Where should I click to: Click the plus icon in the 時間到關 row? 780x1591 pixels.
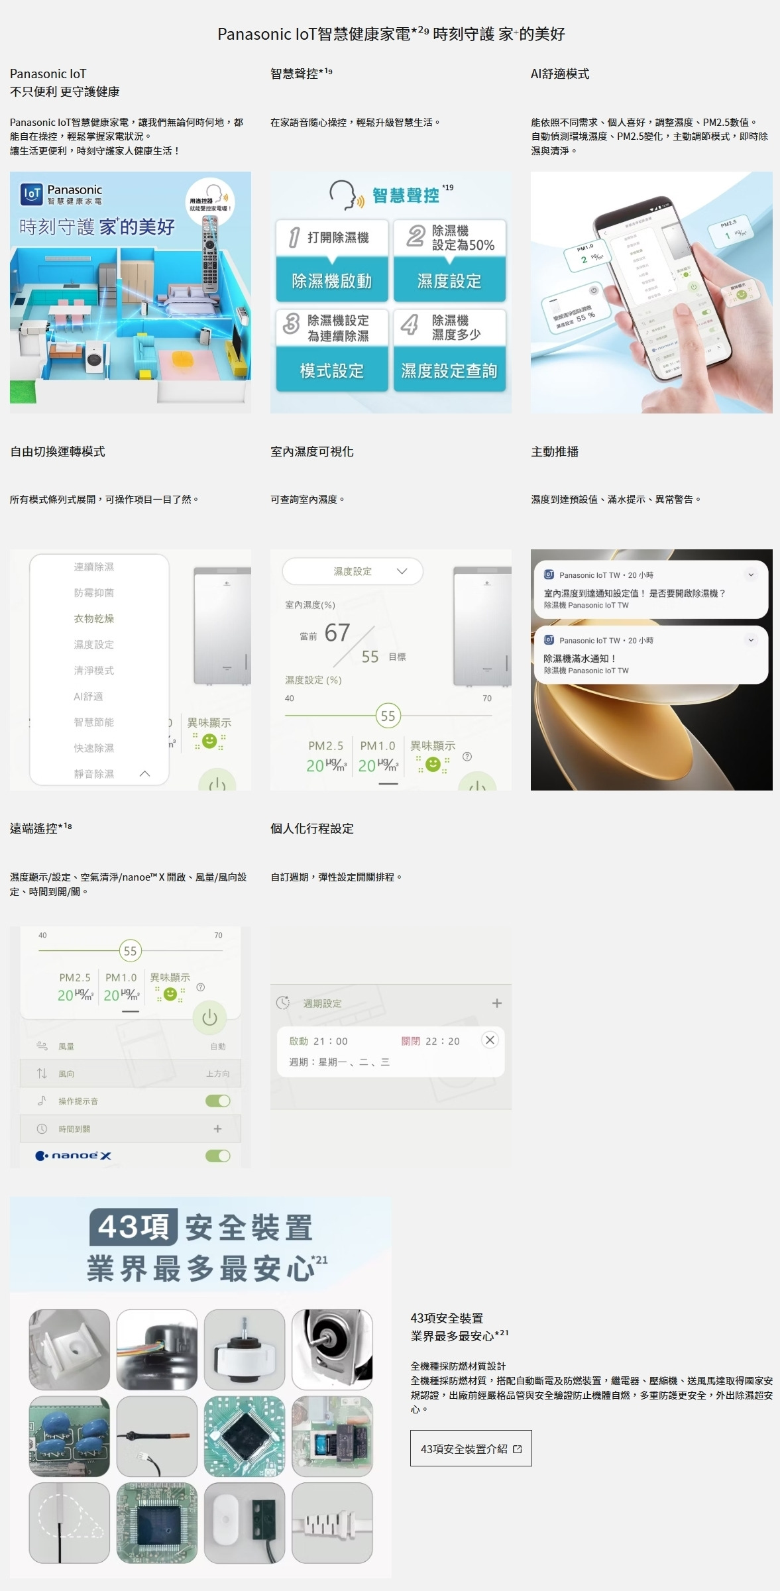[217, 1128]
